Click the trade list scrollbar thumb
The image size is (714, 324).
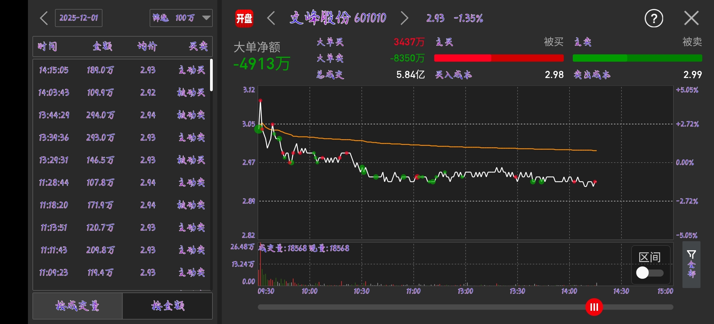[211, 75]
